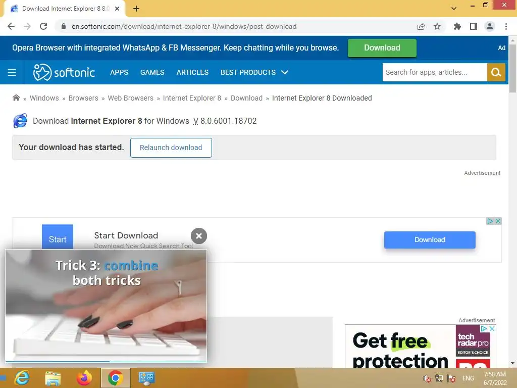Image resolution: width=517 pixels, height=388 pixels.
Task: Click the green Opera Download button
Action: pyautogui.click(x=382, y=48)
